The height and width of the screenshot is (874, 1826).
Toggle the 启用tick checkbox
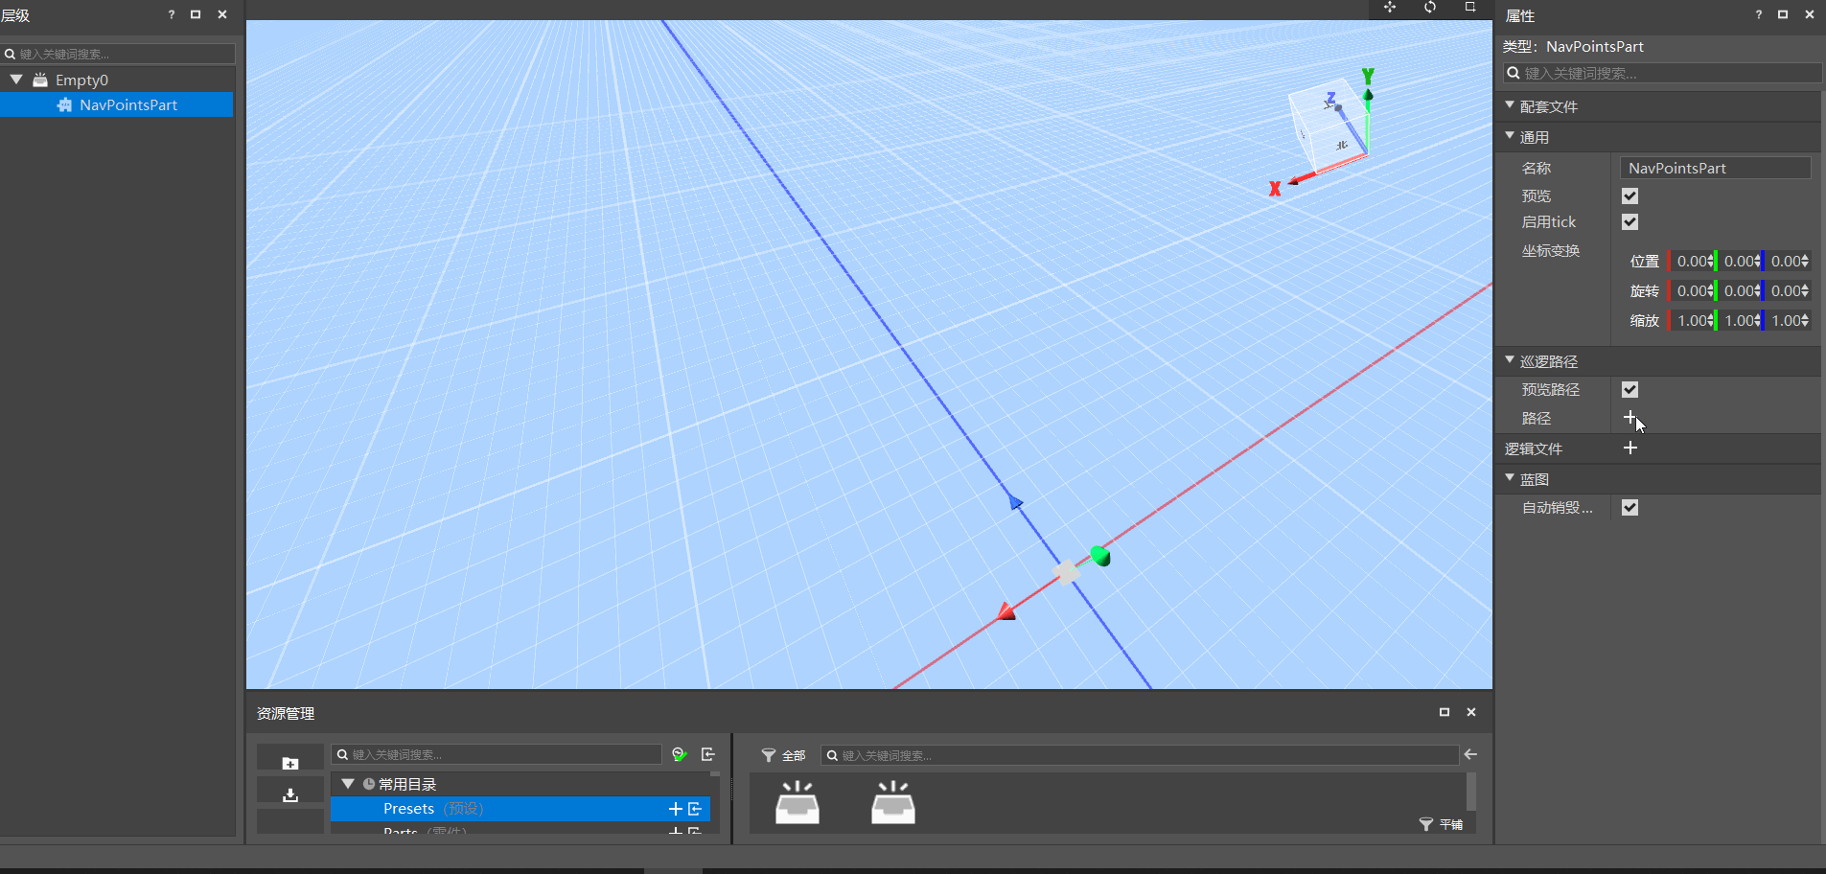pyautogui.click(x=1630, y=221)
